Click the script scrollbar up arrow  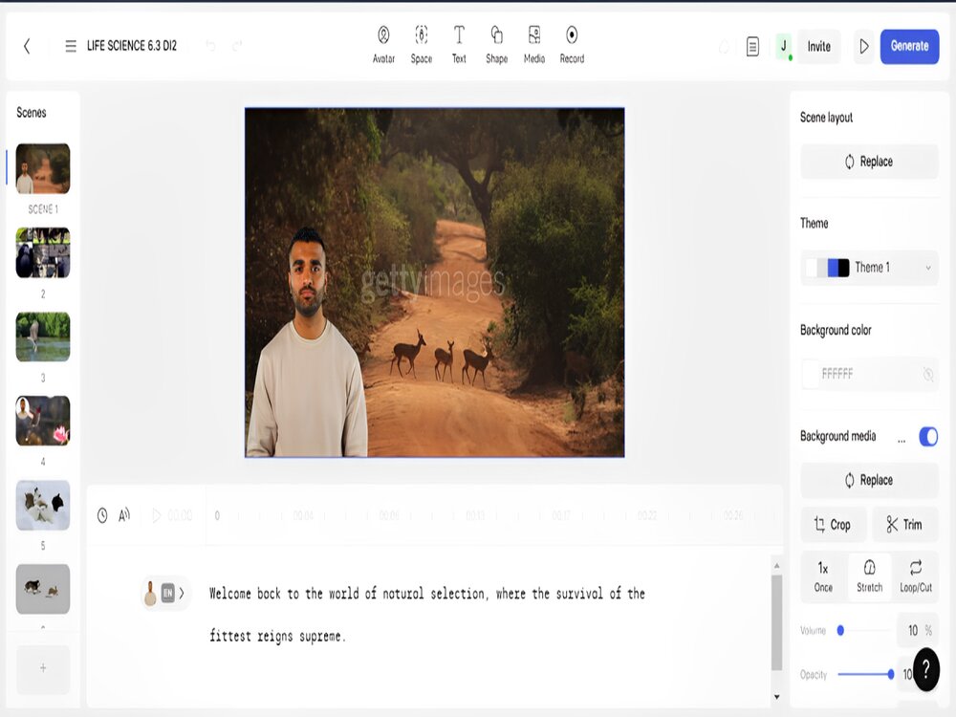tap(776, 566)
